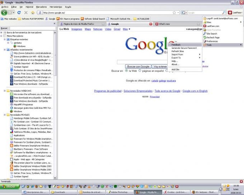Viewport: 244px width, 195px height.
Task: Close the bookmarks sidebar with X
Action: tap(54, 24)
